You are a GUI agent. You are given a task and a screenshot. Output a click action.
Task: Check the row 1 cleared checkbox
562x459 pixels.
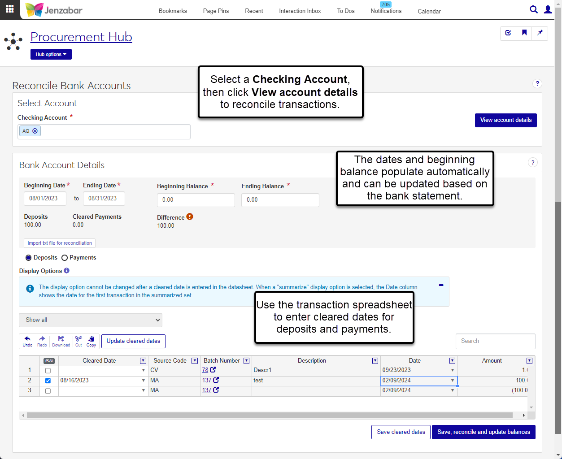point(48,371)
